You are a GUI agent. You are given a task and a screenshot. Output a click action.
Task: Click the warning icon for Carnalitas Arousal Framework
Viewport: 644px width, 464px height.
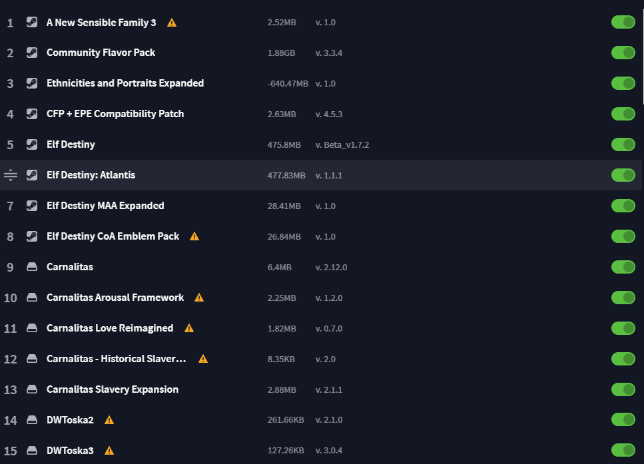[x=198, y=298]
